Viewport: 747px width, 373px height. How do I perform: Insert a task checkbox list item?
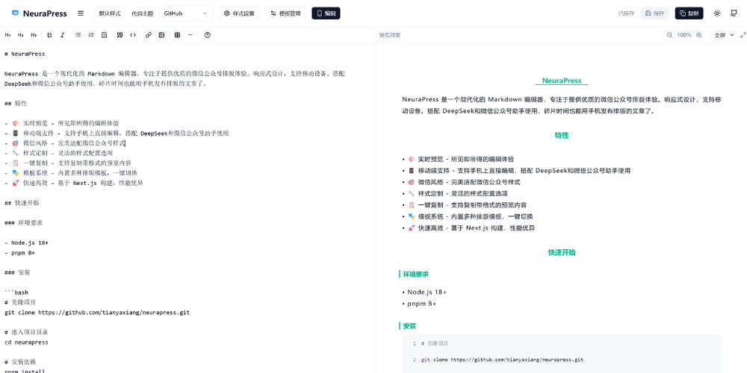click(x=104, y=35)
